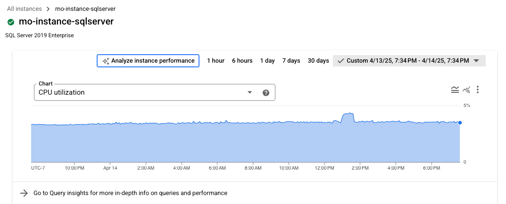This screenshot has width=506, height=204.
Task: Click the arrow icon beside Query insights
Action: coord(24,193)
